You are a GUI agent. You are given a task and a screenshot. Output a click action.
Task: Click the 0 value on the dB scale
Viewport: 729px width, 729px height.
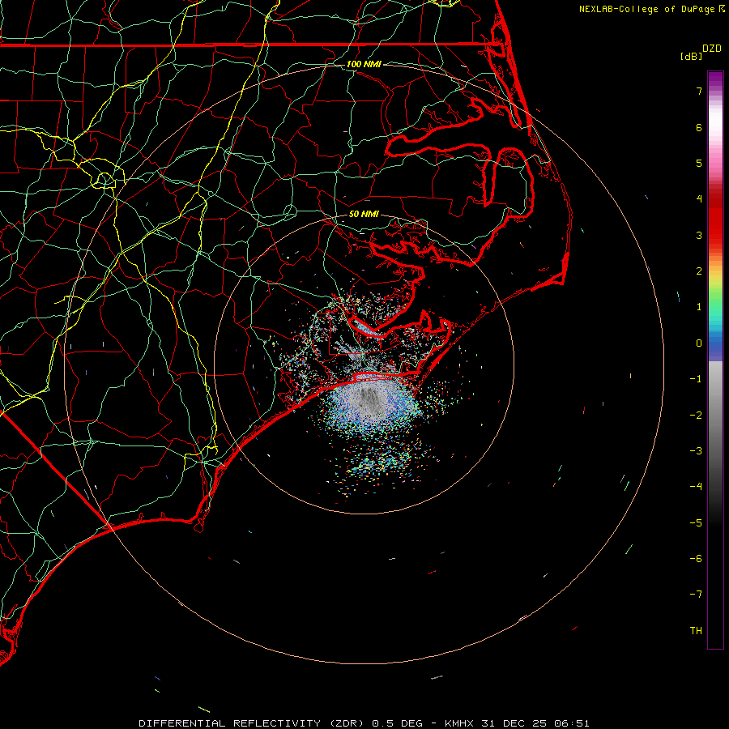tap(698, 343)
